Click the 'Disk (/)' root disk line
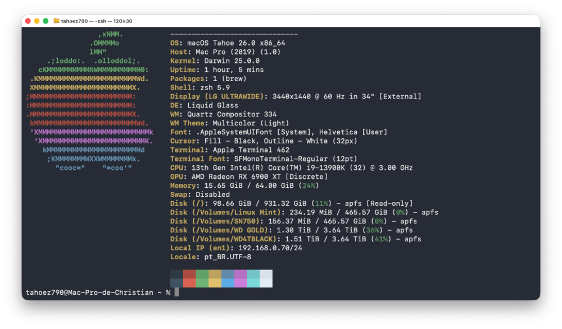 291,204
